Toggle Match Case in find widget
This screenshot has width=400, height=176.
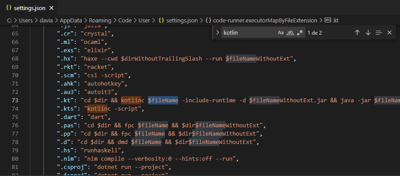(x=281, y=32)
